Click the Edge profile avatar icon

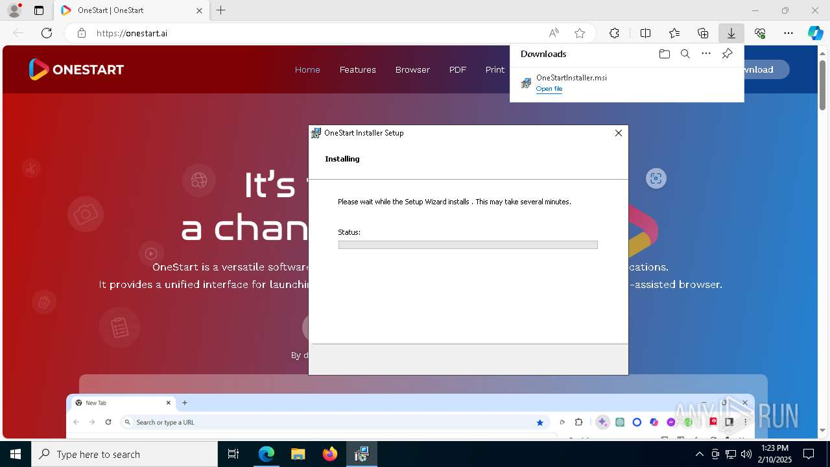pyautogui.click(x=14, y=10)
